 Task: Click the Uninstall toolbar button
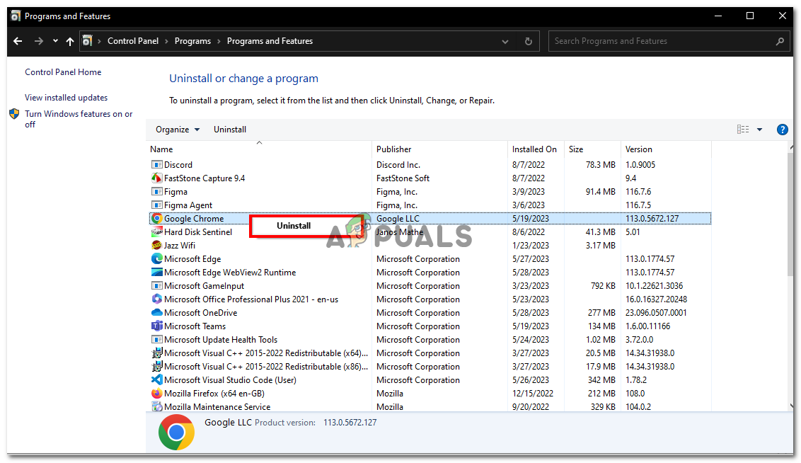click(x=230, y=130)
